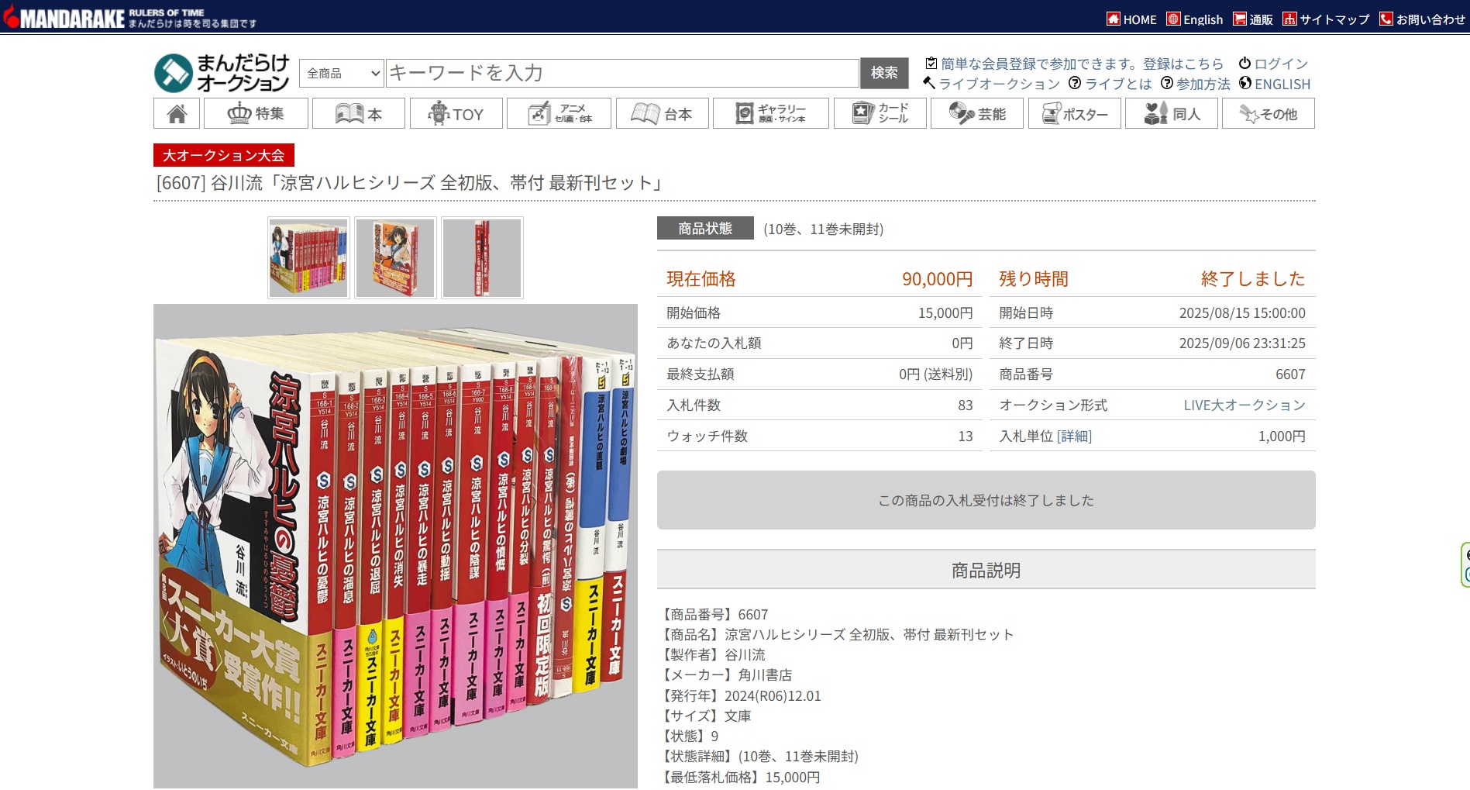Open the アニメ セル画・台本 category tab

pyautogui.click(x=559, y=114)
